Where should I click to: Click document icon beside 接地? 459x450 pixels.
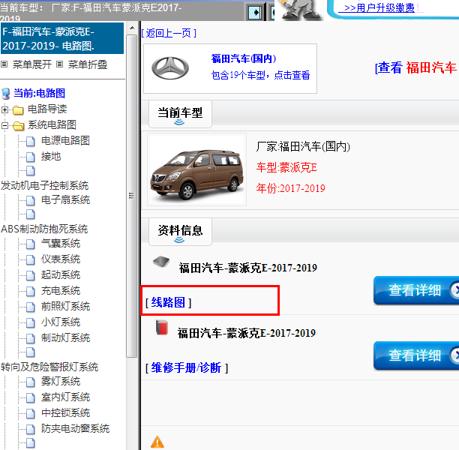(x=31, y=157)
